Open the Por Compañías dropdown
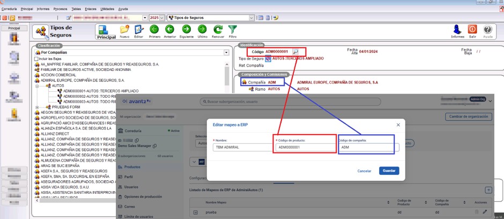 tap(226, 53)
